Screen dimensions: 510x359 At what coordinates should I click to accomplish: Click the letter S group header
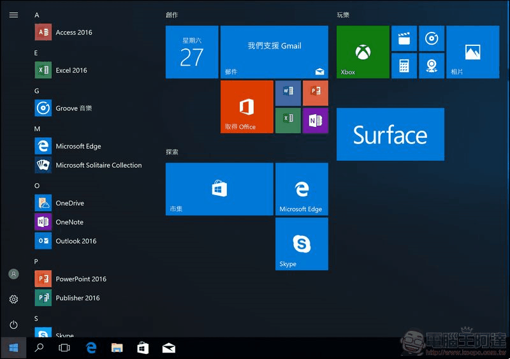36,318
